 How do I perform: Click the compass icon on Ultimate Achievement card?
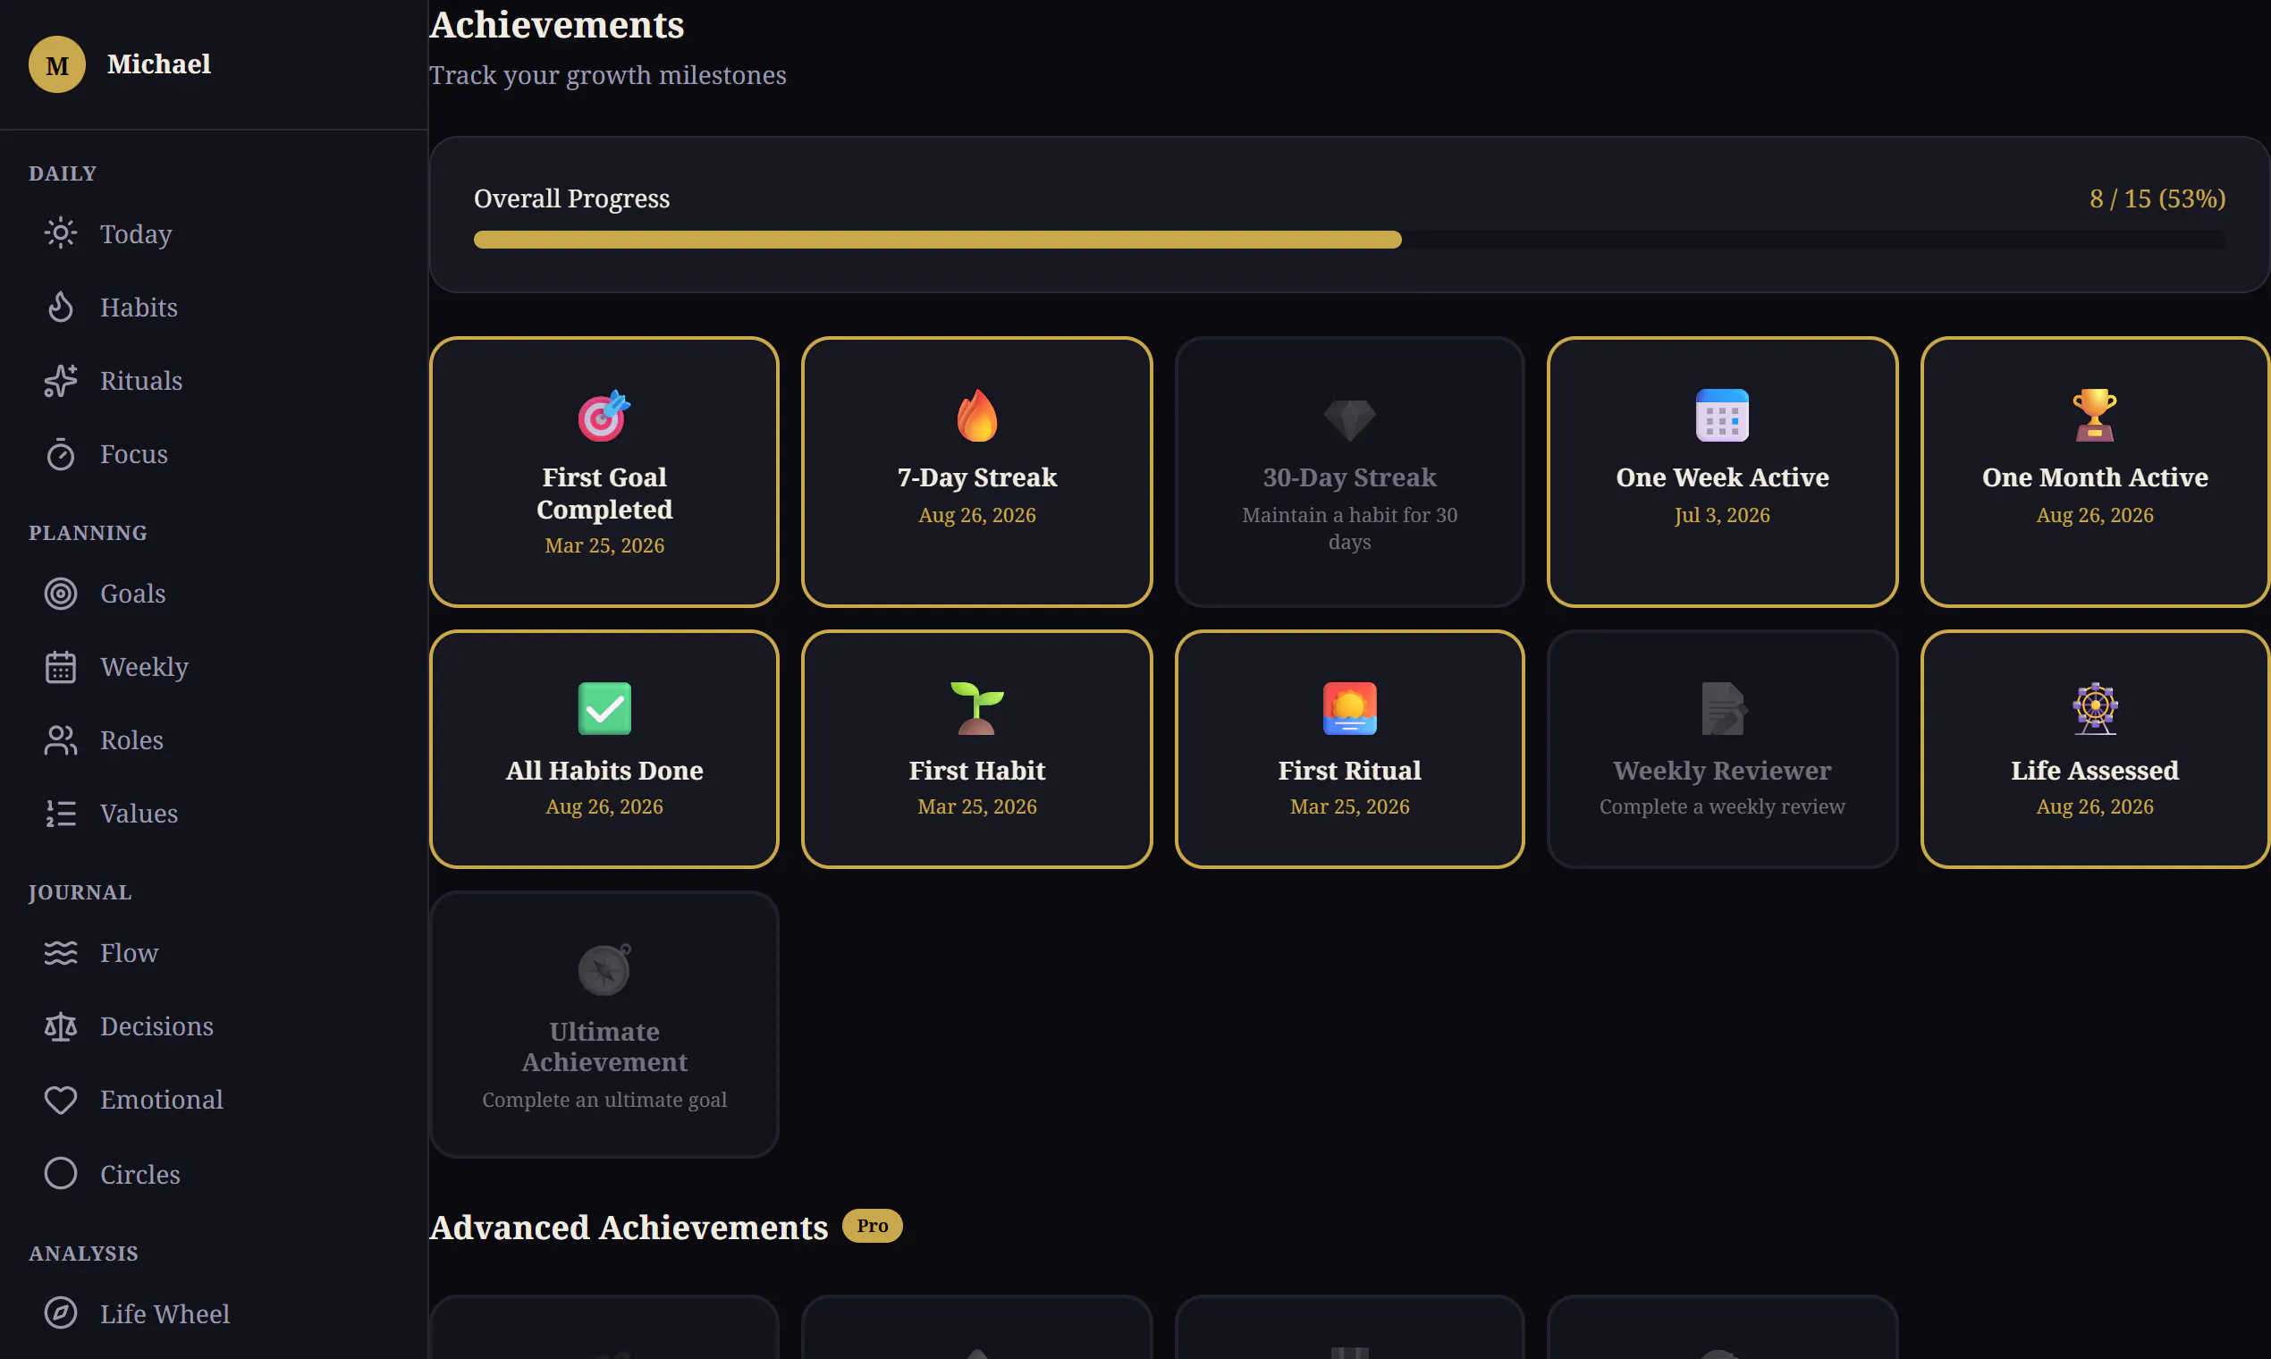604,969
